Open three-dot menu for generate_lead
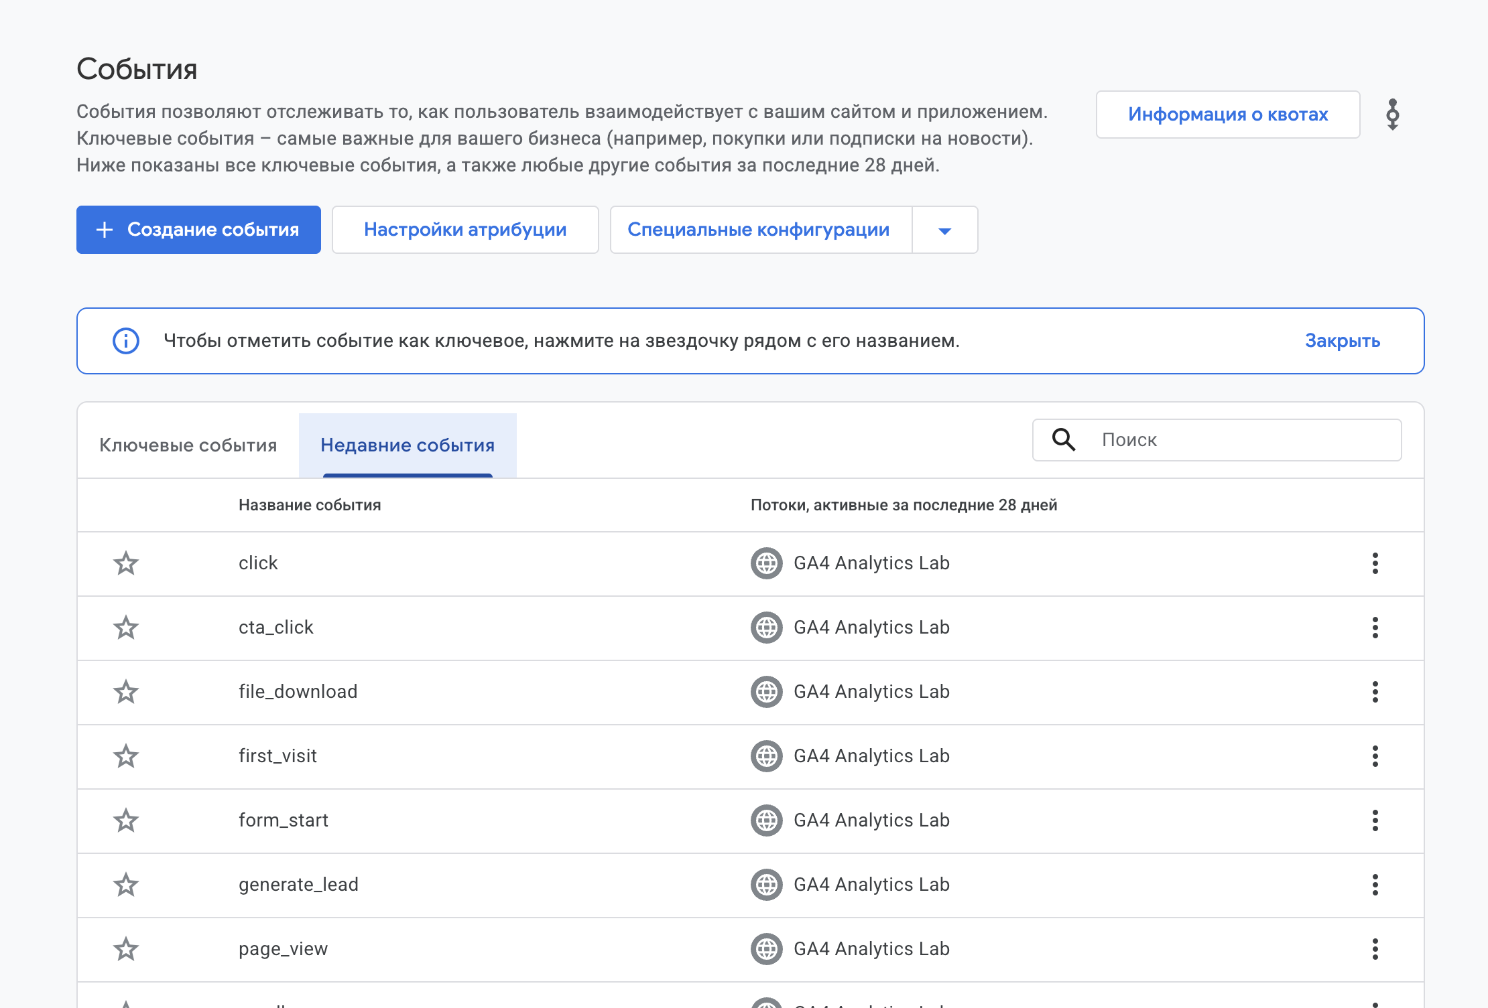 point(1375,885)
